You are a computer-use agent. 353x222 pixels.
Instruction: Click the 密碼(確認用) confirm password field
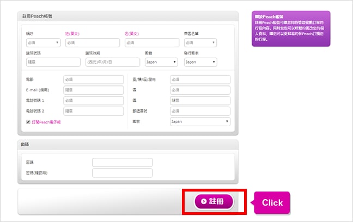click(x=122, y=173)
